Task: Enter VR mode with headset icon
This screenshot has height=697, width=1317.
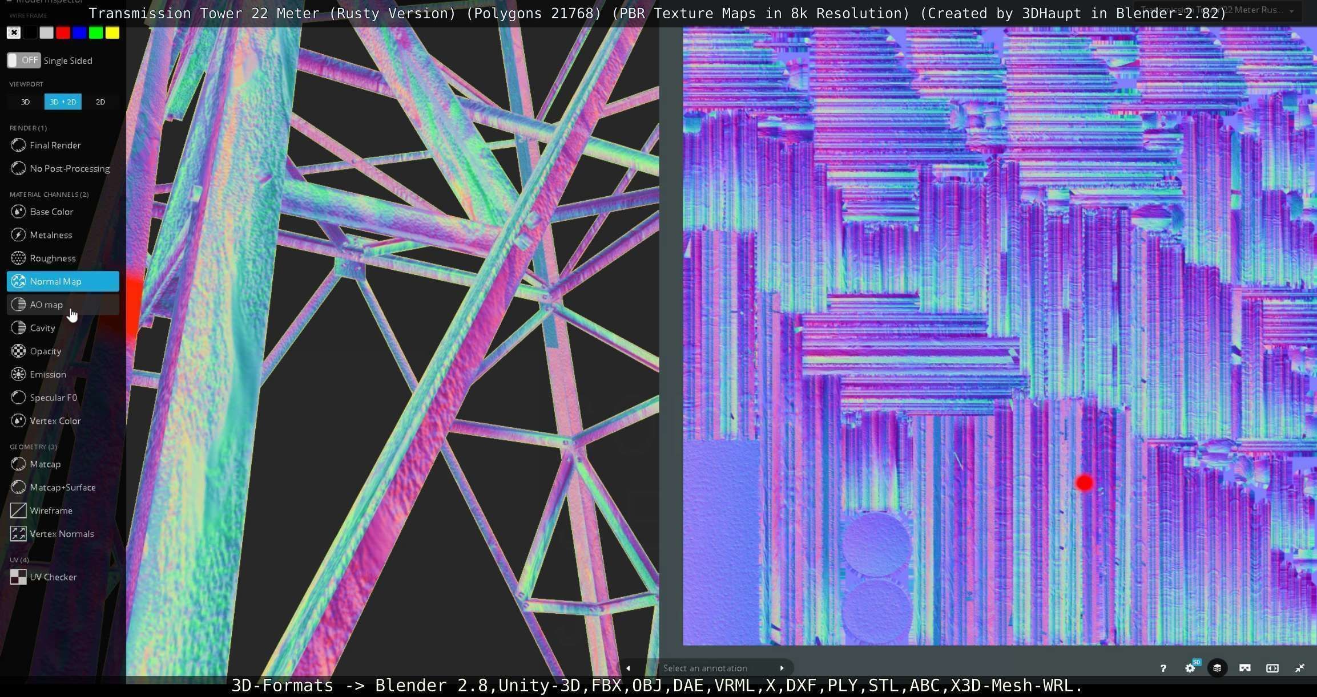Action: [1245, 668]
